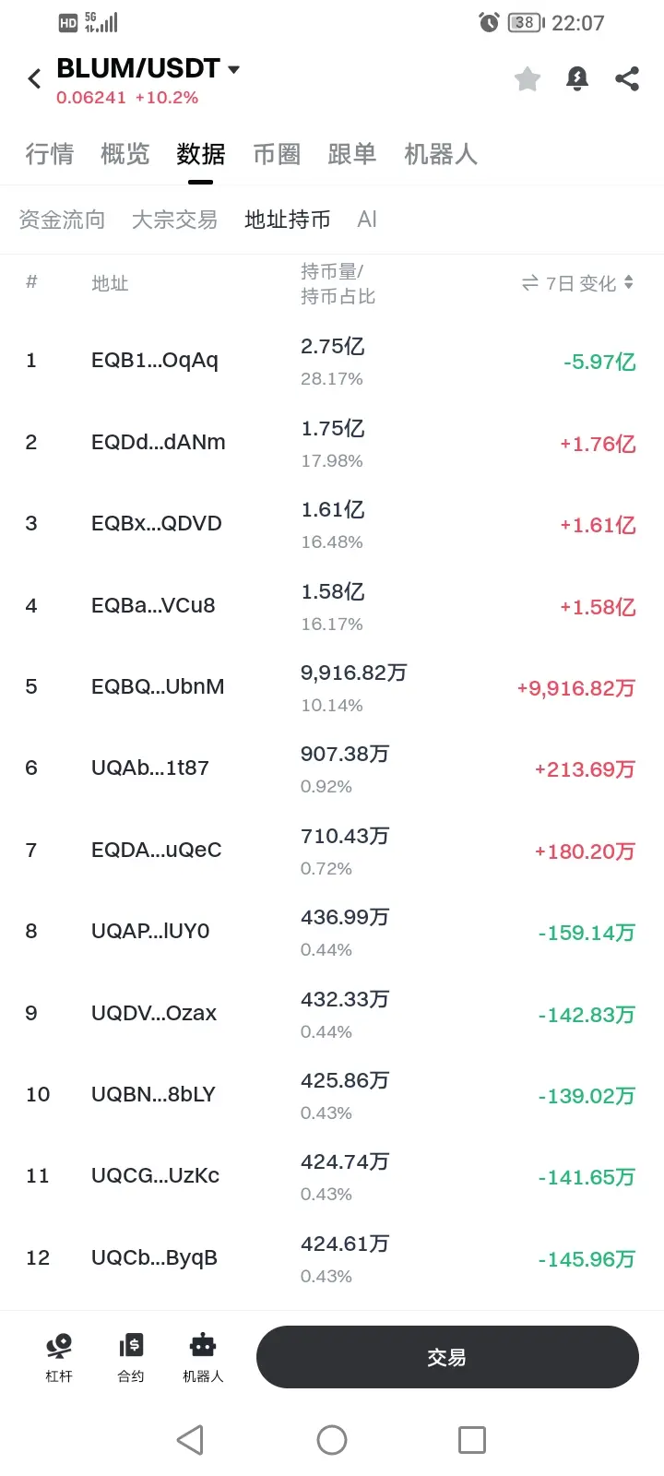Tap the Android home circle button
The width and height of the screenshot is (664, 1476).
point(332,1440)
